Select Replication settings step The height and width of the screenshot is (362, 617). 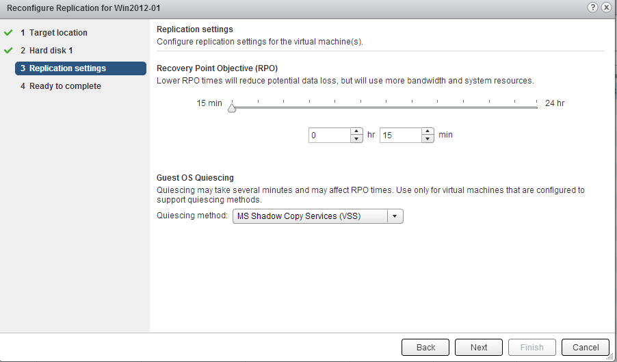tap(67, 68)
